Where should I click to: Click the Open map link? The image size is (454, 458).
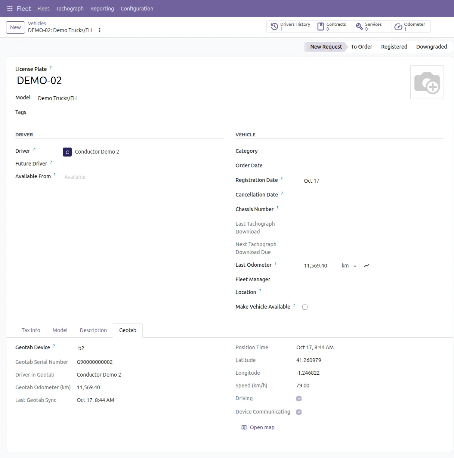[262, 427]
